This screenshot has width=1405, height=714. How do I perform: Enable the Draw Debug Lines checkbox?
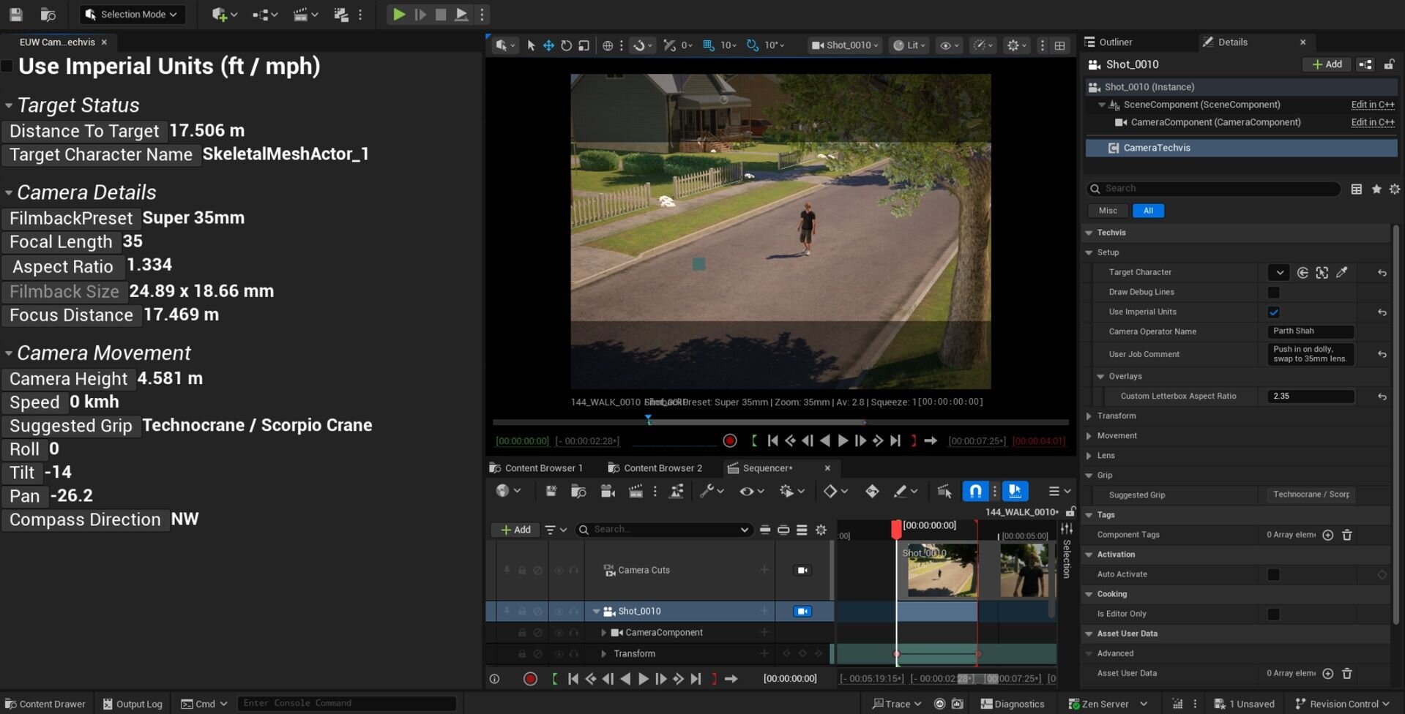pyautogui.click(x=1273, y=293)
